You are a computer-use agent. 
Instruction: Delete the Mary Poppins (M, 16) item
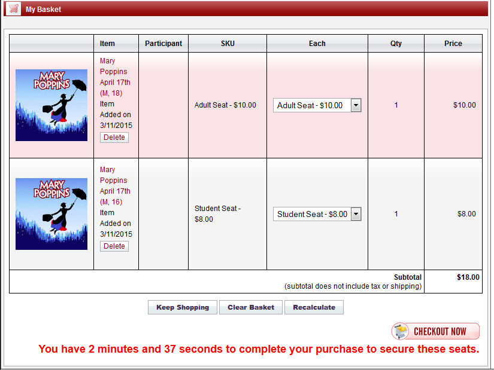(114, 246)
